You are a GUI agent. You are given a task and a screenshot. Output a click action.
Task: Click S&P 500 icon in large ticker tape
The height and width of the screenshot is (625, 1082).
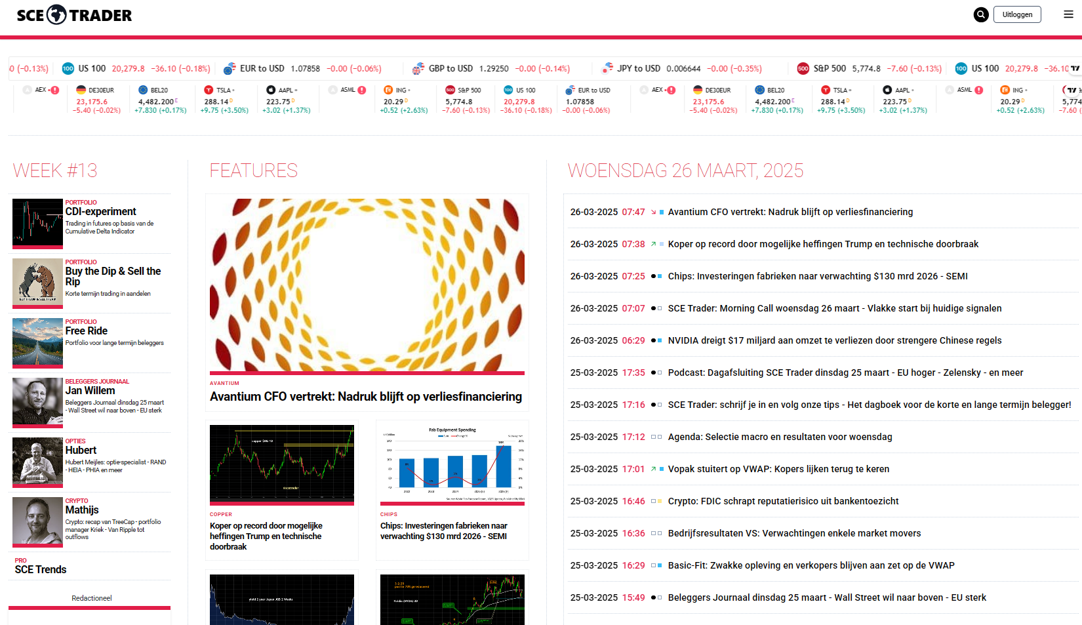803,68
